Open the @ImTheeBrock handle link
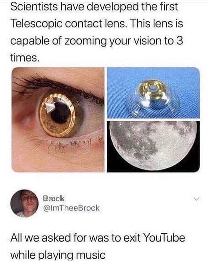Viewport: 208px width, 263px height. pos(71,208)
